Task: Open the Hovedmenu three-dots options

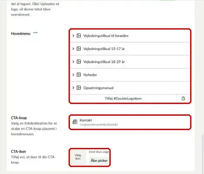Action: pyautogui.click(x=35, y=33)
